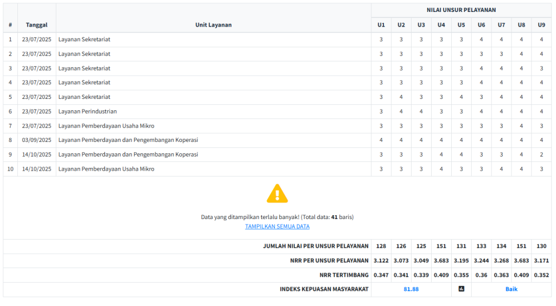The height and width of the screenshot is (306, 556).
Task: Click the U5 column header
Action: [x=461, y=25]
